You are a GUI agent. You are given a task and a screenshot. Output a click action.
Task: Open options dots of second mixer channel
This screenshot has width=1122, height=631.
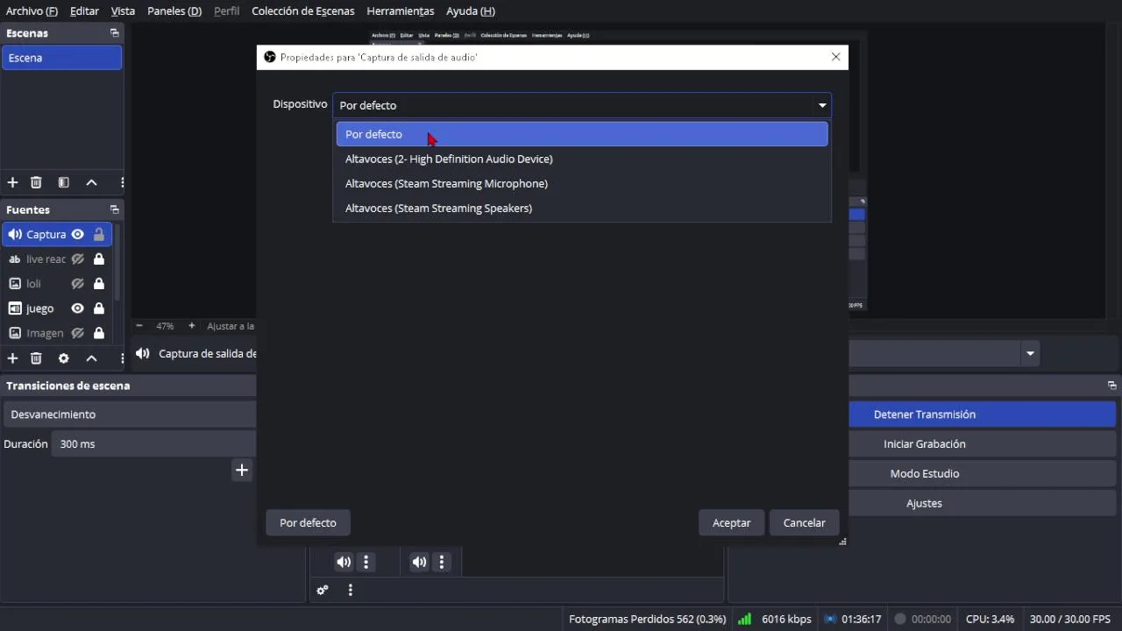[442, 563]
